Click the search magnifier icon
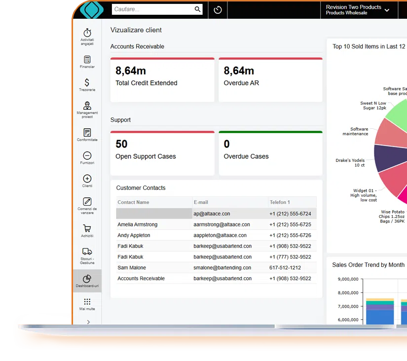This screenshot has height=361, width=407. (197, 9)
